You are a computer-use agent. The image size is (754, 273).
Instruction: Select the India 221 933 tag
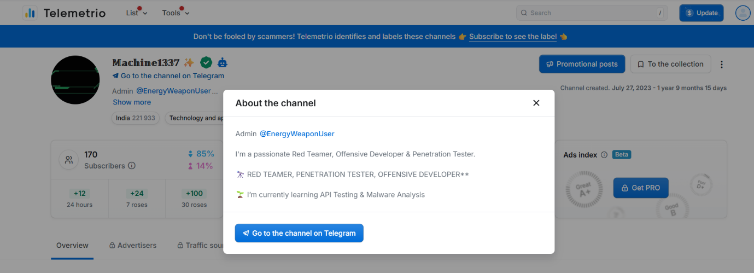coord(136,118)
